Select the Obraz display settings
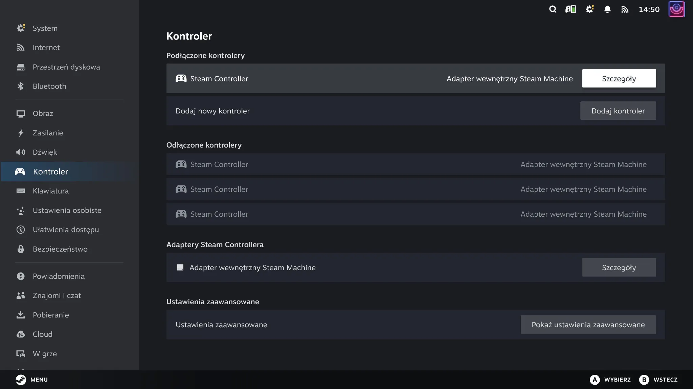This screenshot has height=389, width=693. (69, 114)
